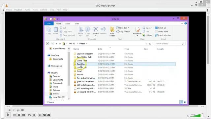
Task: Click the Search Videos field
Action: pos(169,44)
